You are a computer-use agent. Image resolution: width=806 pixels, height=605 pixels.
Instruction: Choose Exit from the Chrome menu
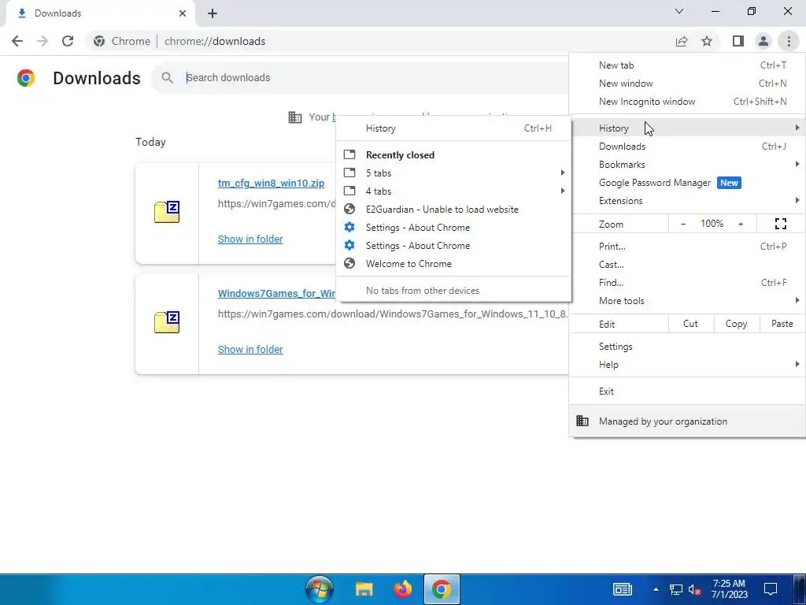coord(687,392)
